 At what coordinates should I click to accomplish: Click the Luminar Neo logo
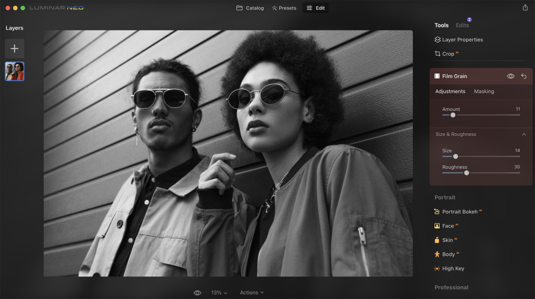[56, 8]
